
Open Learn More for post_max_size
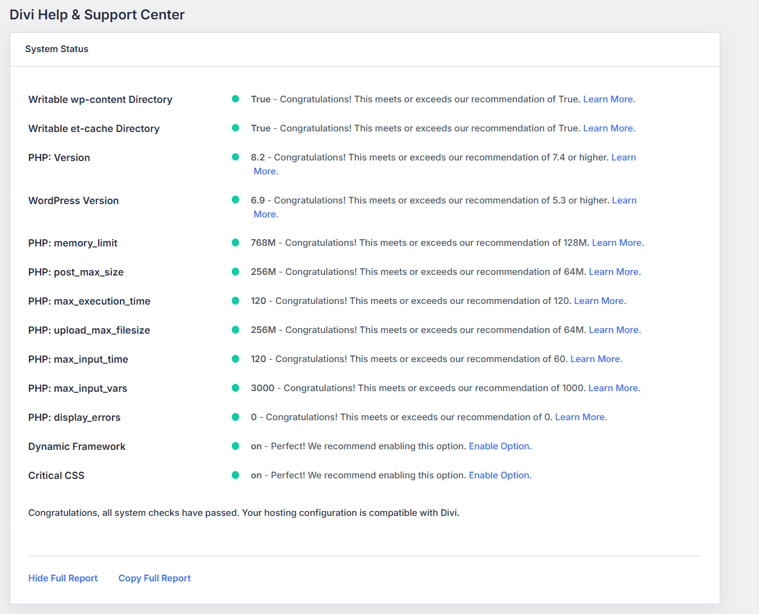pos(614,272)
